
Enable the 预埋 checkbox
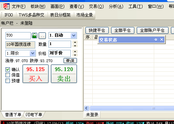tap(8, 81)
